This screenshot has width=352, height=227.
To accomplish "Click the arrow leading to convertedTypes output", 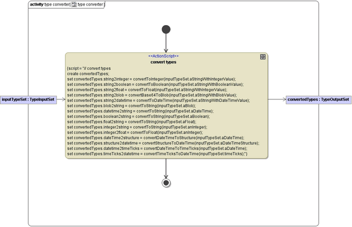I will [277, 99].
